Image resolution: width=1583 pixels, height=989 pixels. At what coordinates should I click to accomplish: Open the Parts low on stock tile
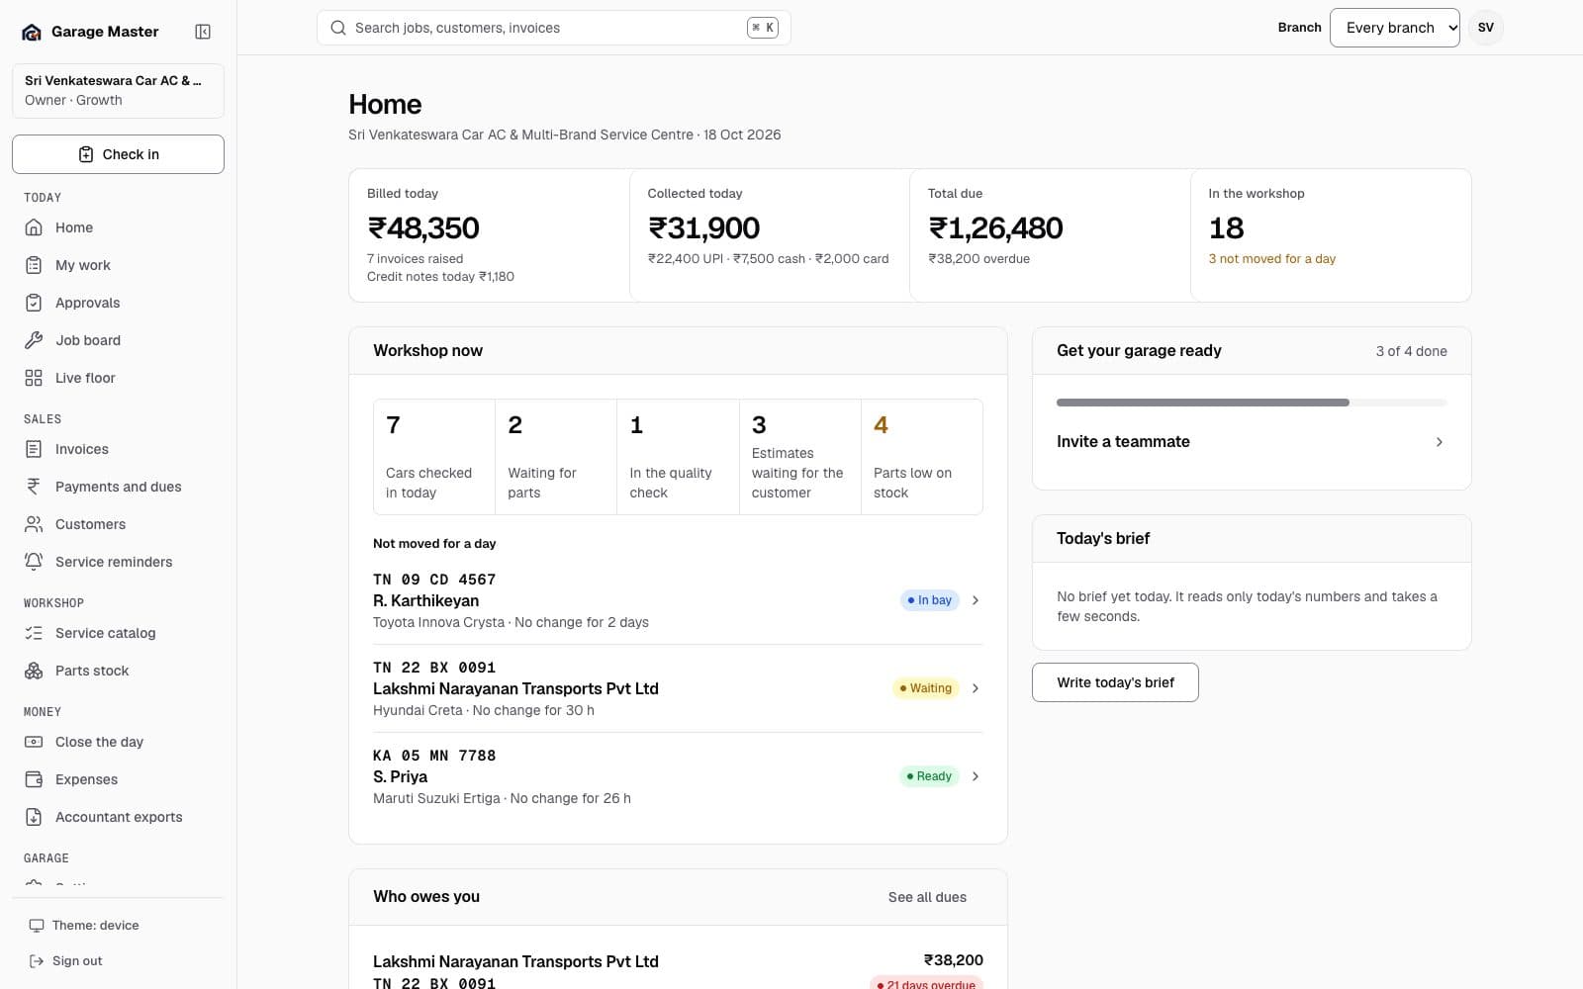tap(922, 457)
